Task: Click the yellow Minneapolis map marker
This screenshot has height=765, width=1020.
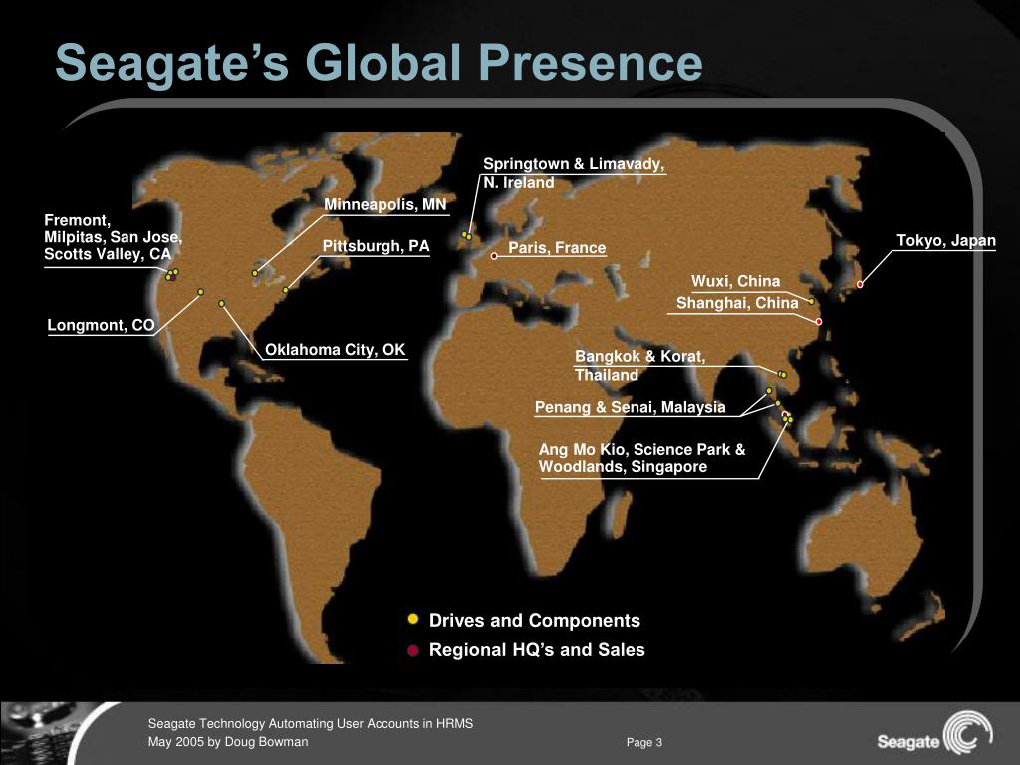Action: tap(255, 273)
